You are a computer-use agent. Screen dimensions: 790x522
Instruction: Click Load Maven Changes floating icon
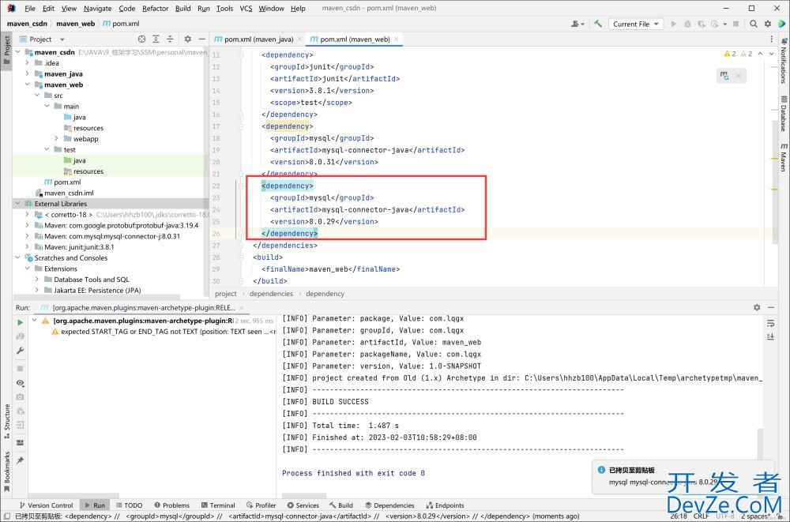pyautogui.click(x=724, y=76)
